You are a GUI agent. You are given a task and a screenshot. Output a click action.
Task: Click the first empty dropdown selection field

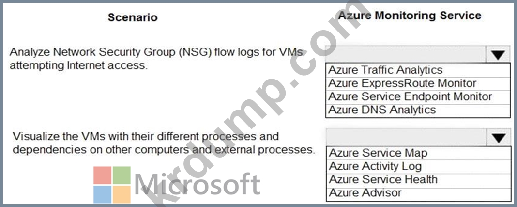point(406,54)
